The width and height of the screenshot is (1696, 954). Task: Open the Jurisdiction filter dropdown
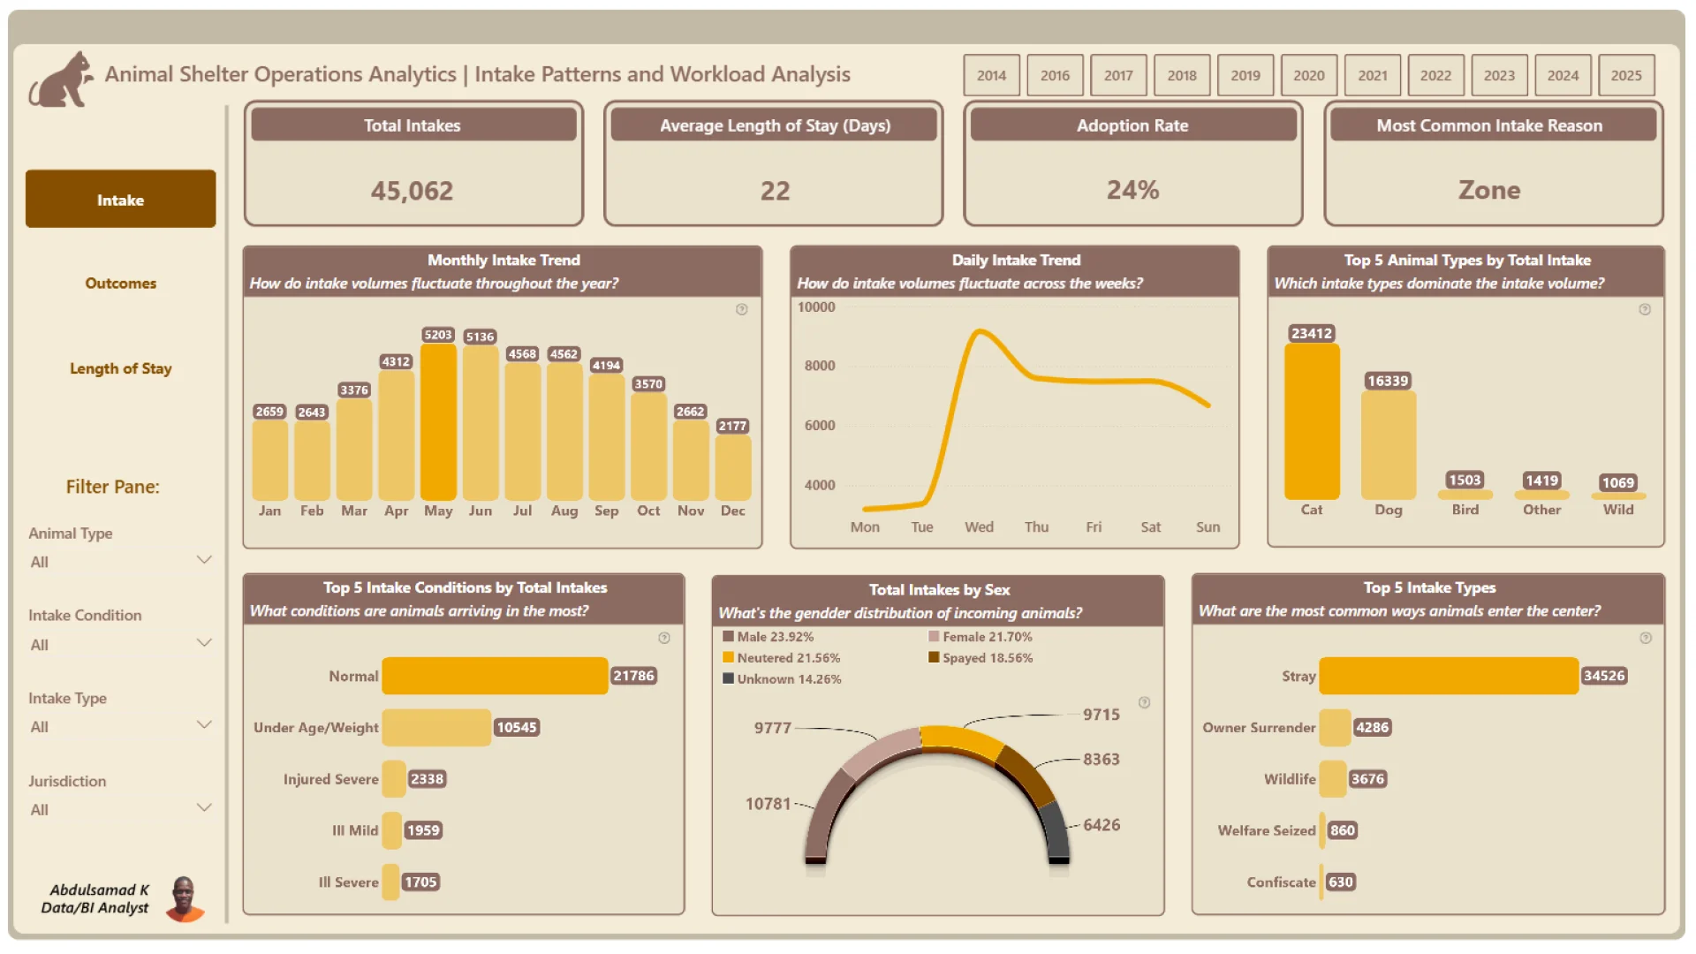tap(204, 808)
